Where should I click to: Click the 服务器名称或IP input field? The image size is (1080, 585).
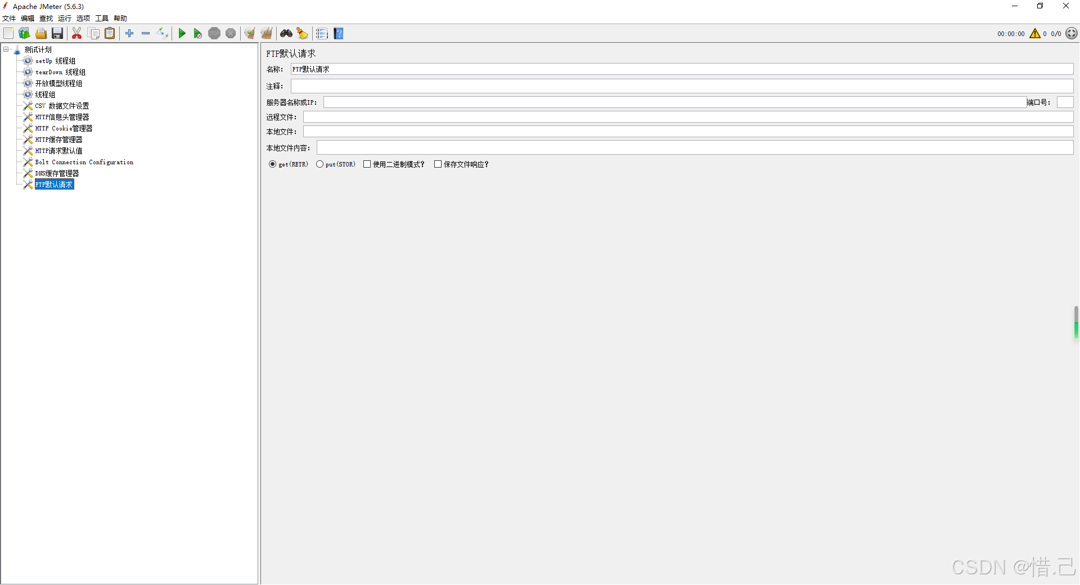click(675, 102)
